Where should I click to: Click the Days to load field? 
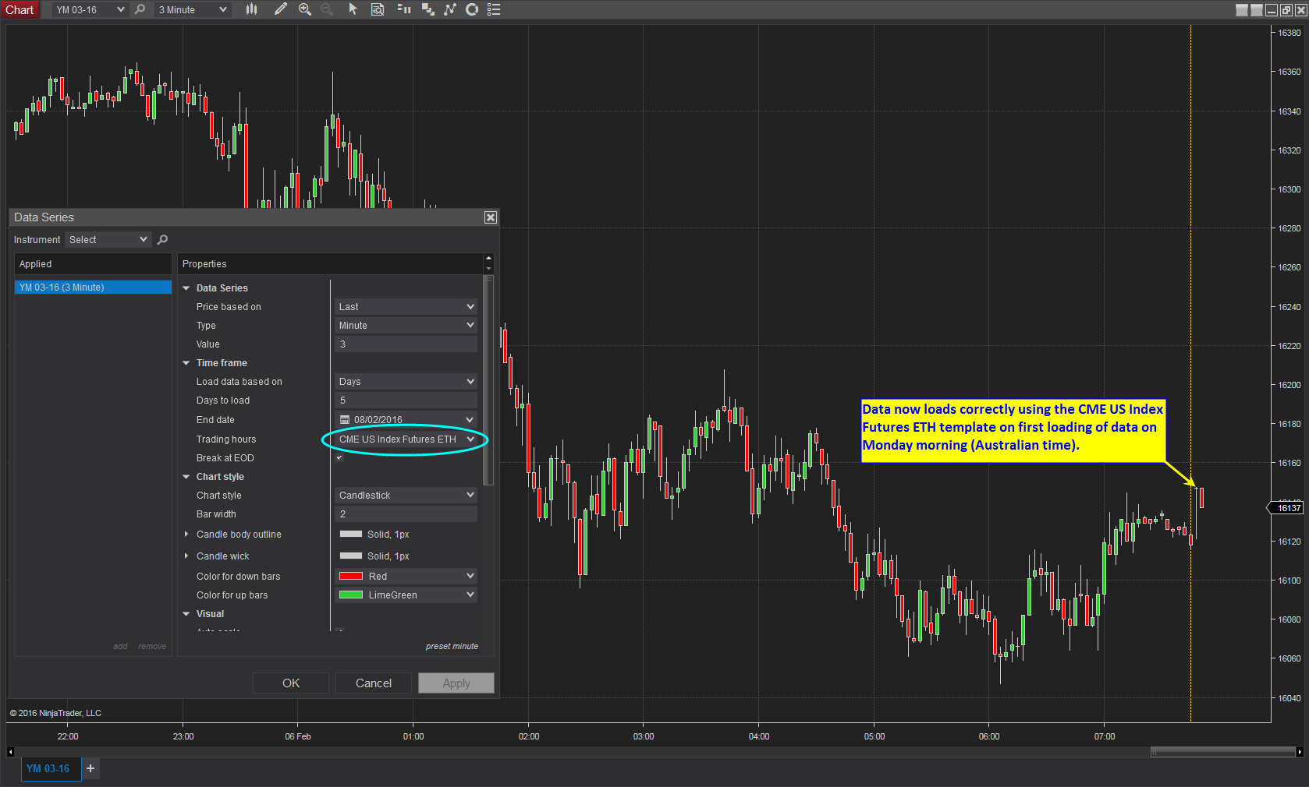coord(406,400)
